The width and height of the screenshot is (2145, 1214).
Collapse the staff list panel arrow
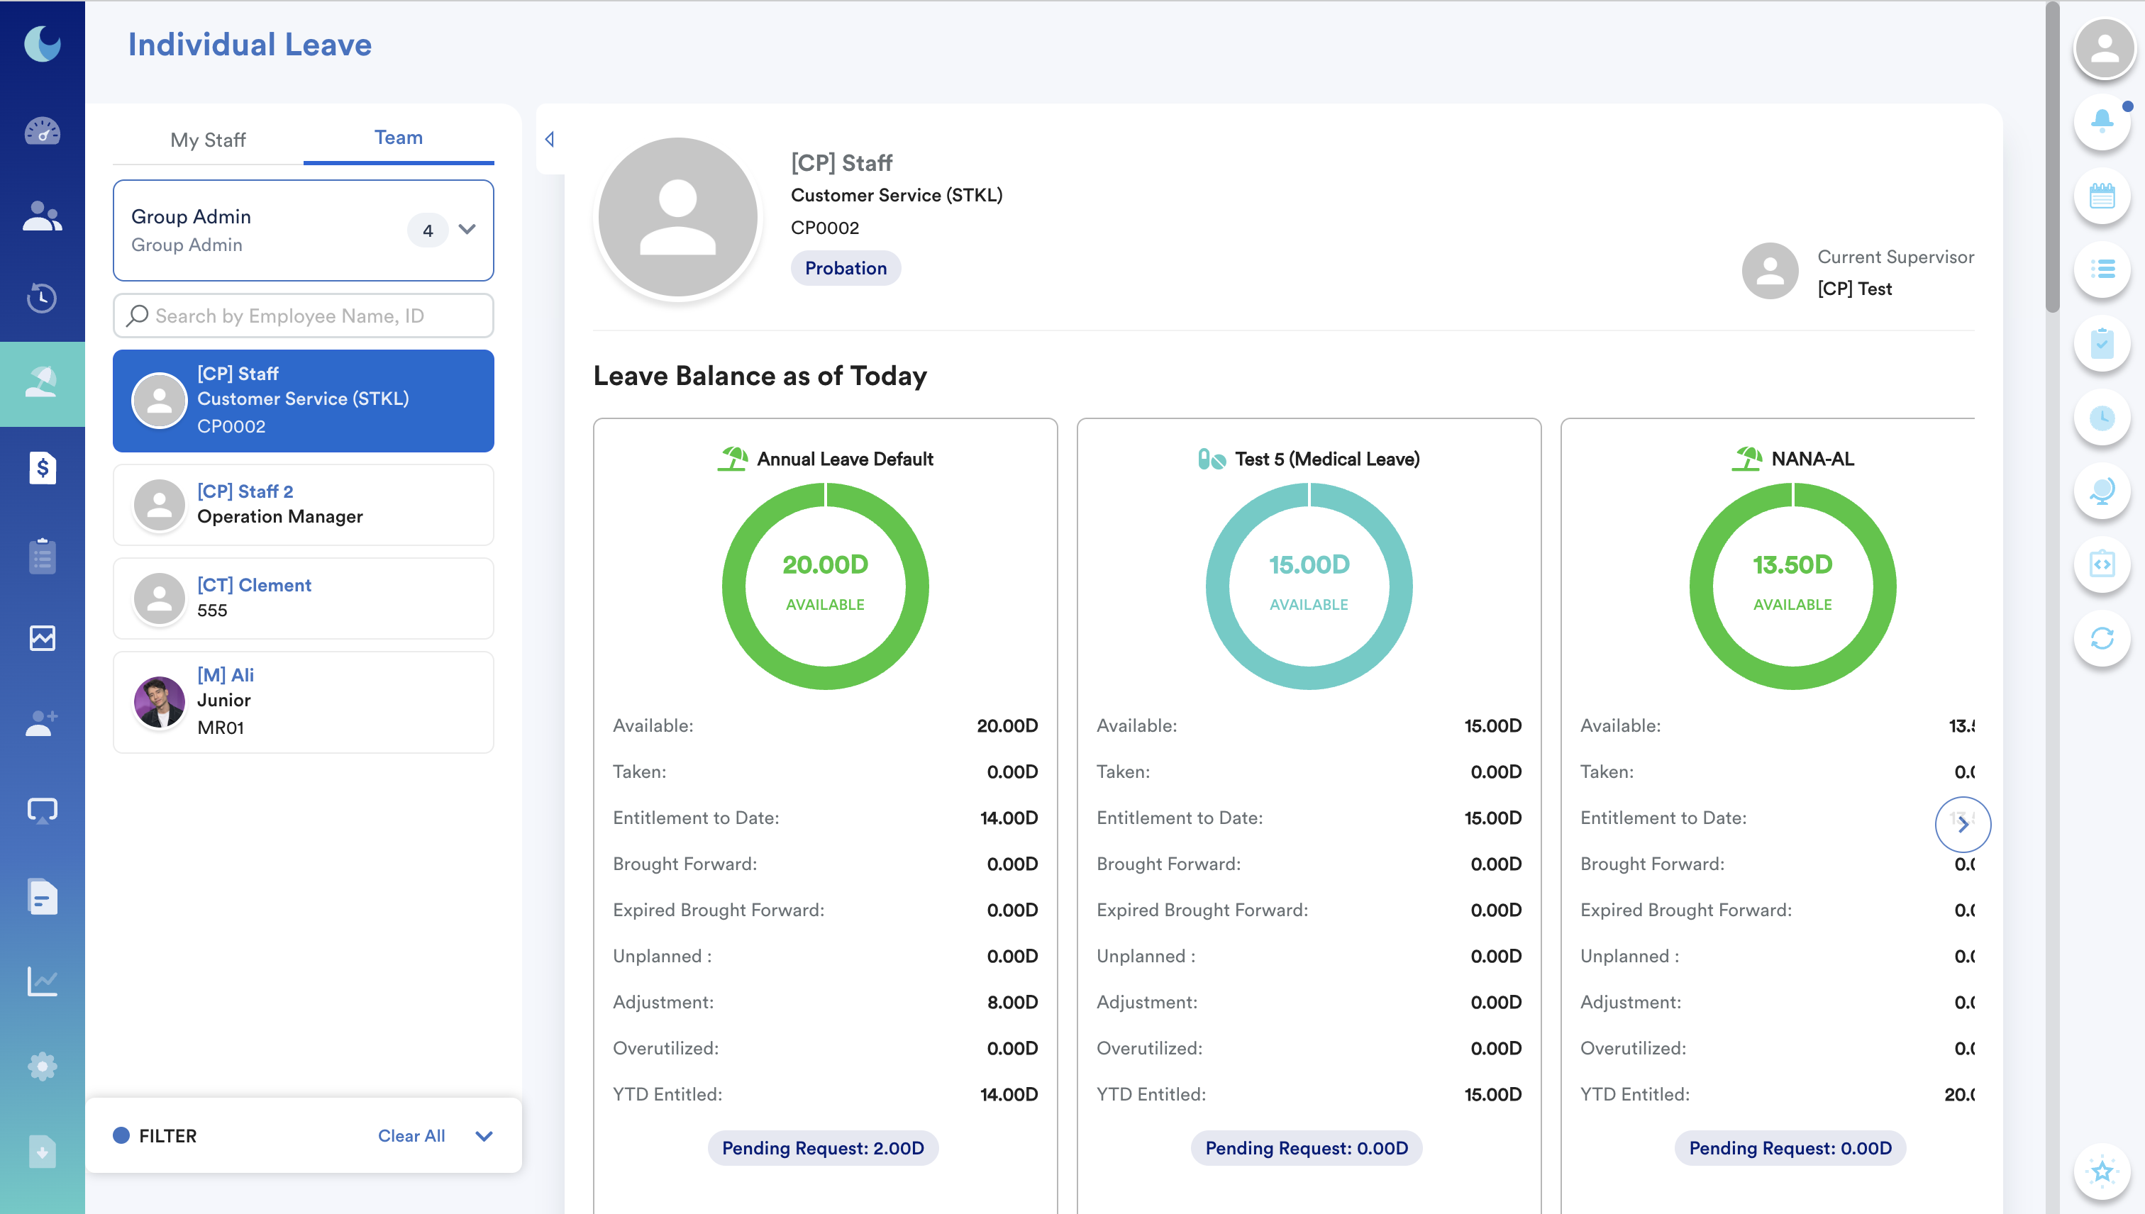tap(550, 139)
